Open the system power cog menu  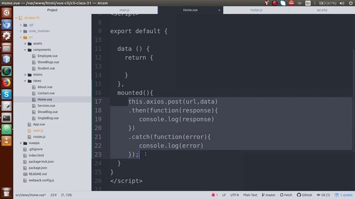tap(351, 3)
